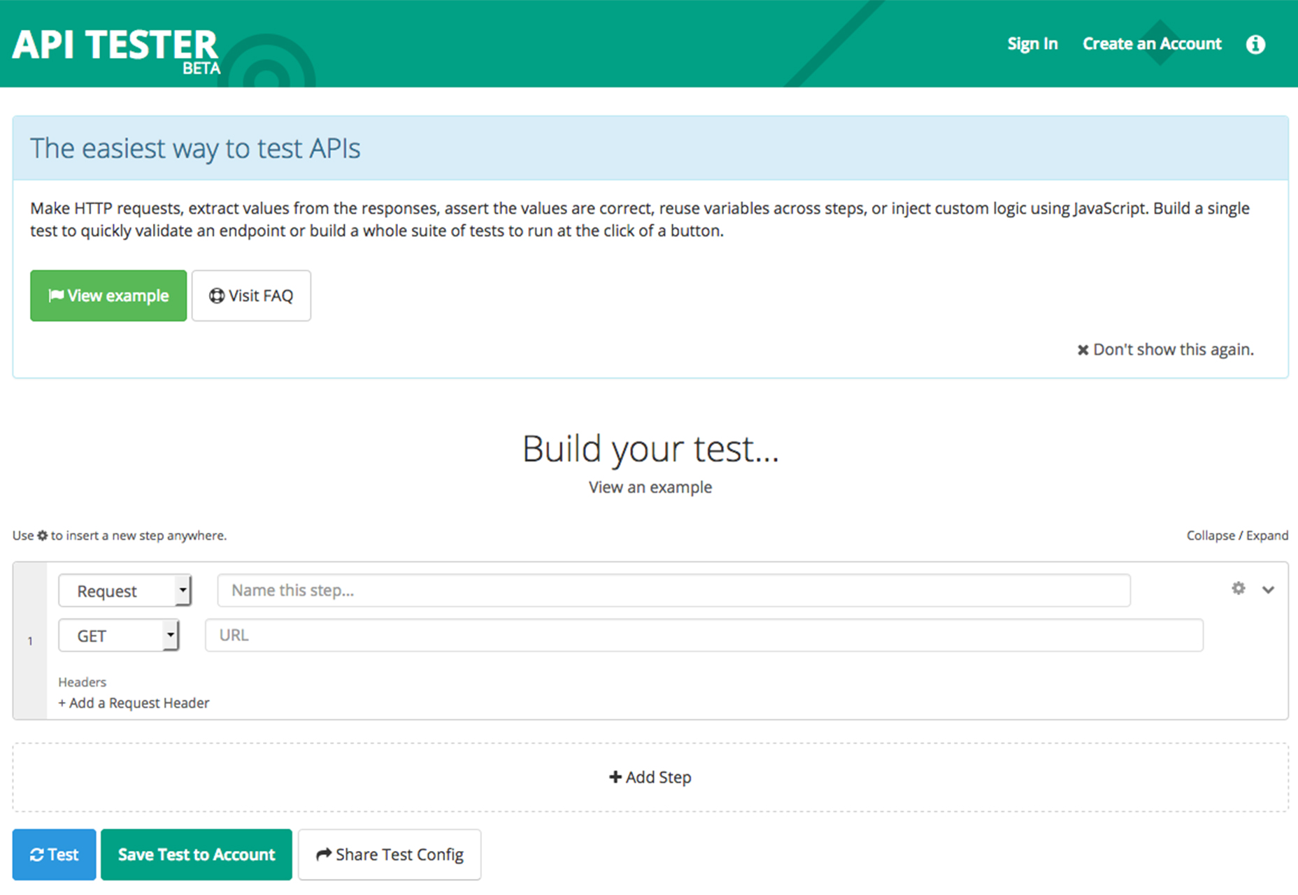
Task: Click the info circle icon in header
Action: [1255, 44]
